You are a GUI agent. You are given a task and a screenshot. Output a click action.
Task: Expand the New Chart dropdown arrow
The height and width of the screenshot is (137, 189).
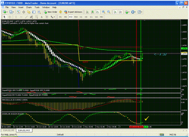pos(7,12)
